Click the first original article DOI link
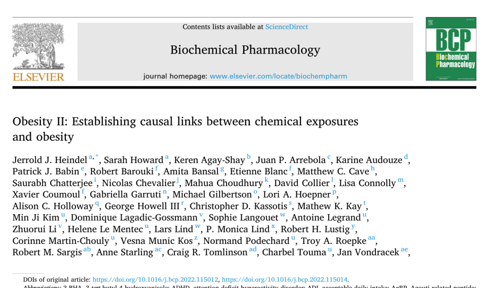Screen dimensions: 485x288 coord(155,279)
